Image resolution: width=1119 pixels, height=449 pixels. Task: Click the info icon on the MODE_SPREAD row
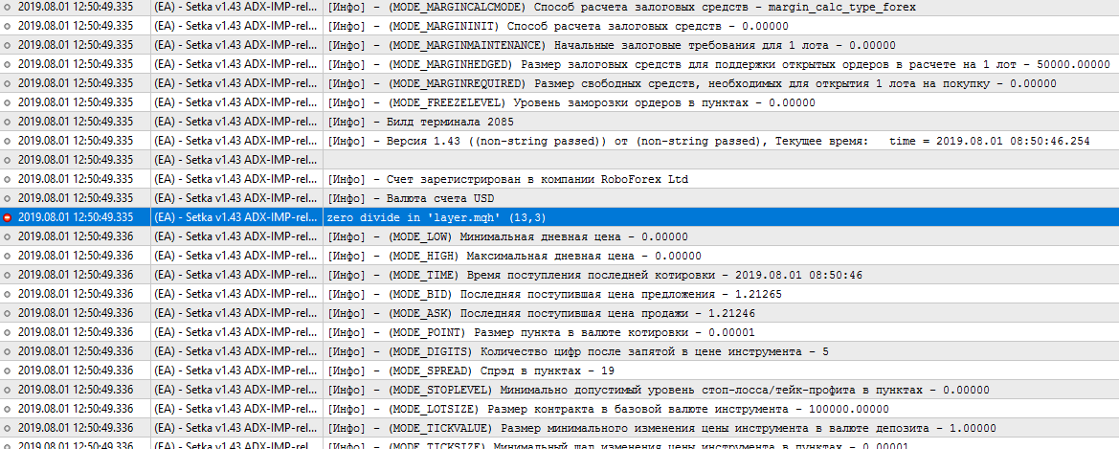click(8, 371)
